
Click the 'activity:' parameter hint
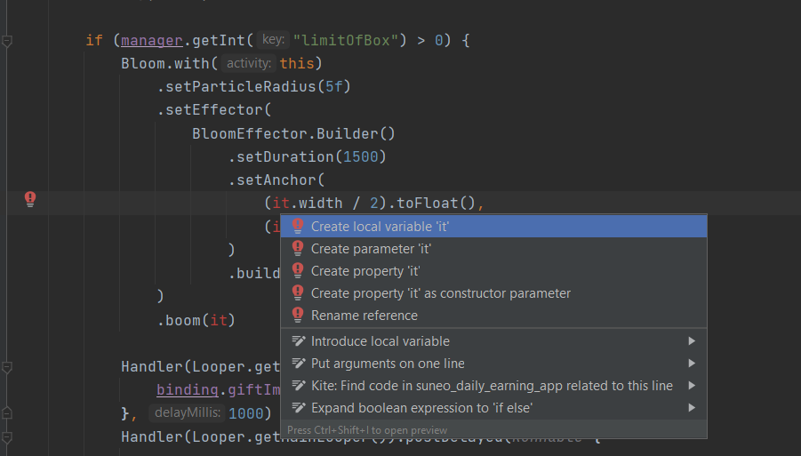[x=249, y=63]
